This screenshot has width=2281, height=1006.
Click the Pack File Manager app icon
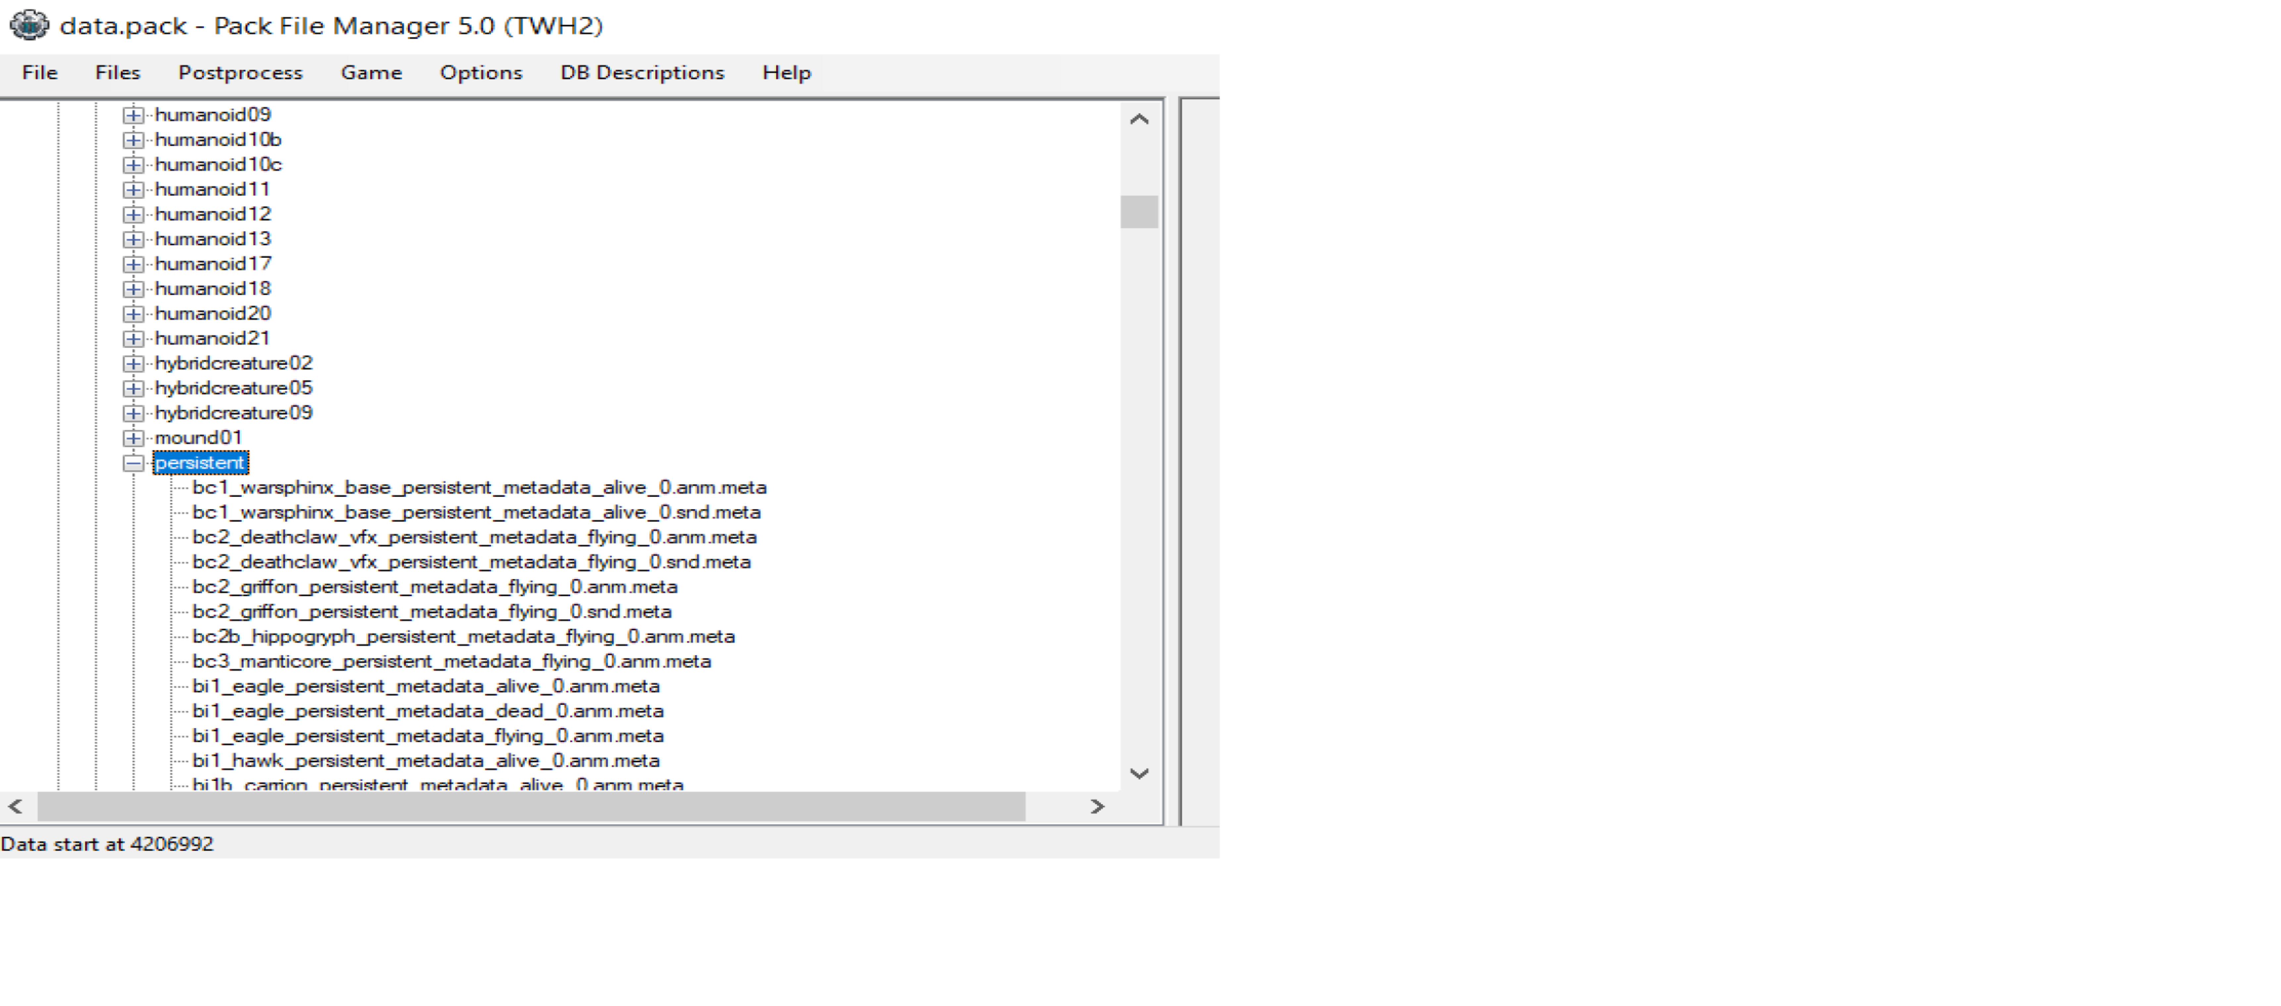[29, 25]
